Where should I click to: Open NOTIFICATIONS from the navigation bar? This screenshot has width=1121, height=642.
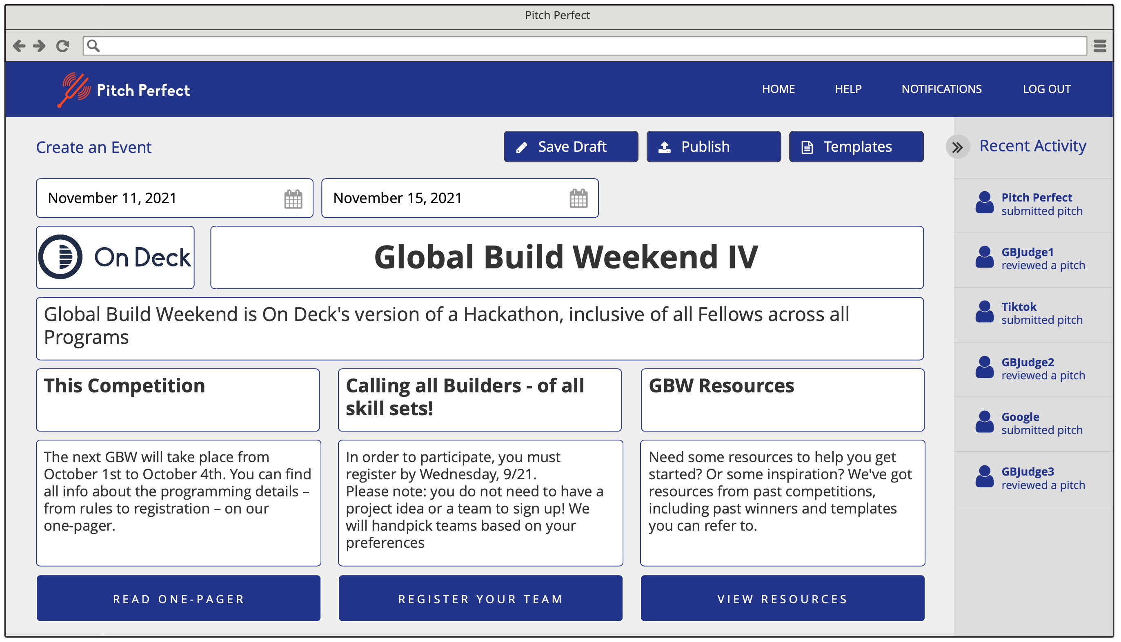[x=942, y=89]
